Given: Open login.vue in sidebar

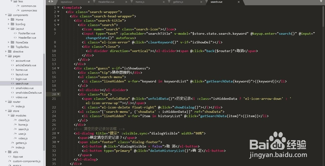Looking at the screenshot, I should (21, 79).
